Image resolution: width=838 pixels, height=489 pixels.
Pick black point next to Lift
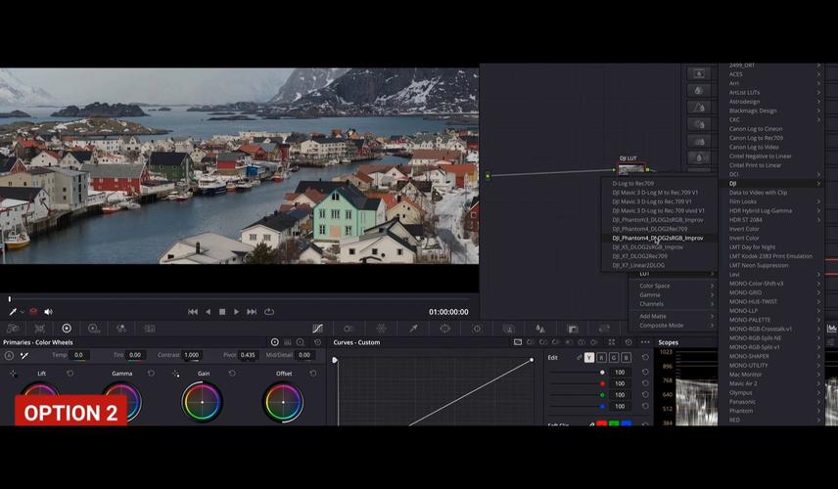(x=14, y=374)
